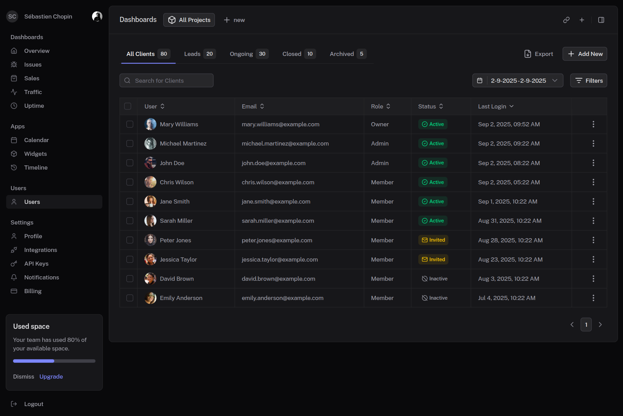Toggle the side panel layout icon
The image size is (623, 416).
(x=601, y=20)
